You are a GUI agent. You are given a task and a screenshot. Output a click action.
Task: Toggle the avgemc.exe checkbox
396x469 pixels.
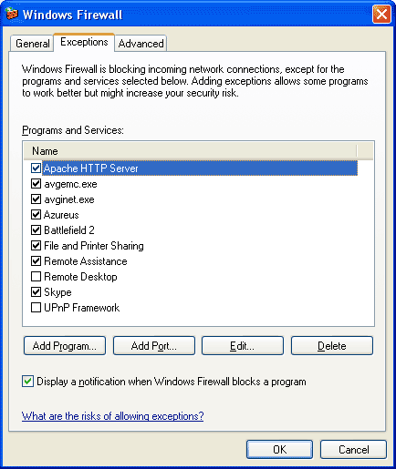point(36,184)
